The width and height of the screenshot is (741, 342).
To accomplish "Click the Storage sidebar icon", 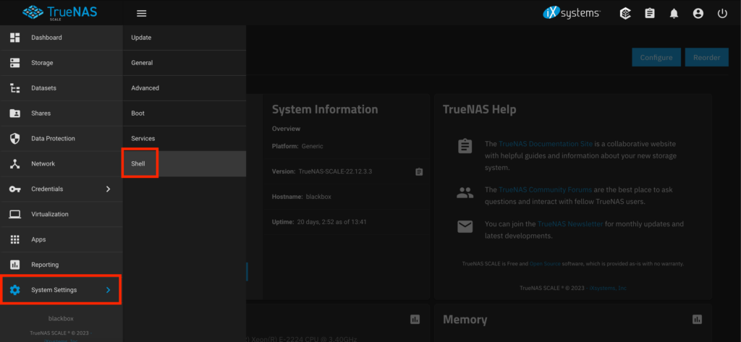I will [x=15, y=63].
